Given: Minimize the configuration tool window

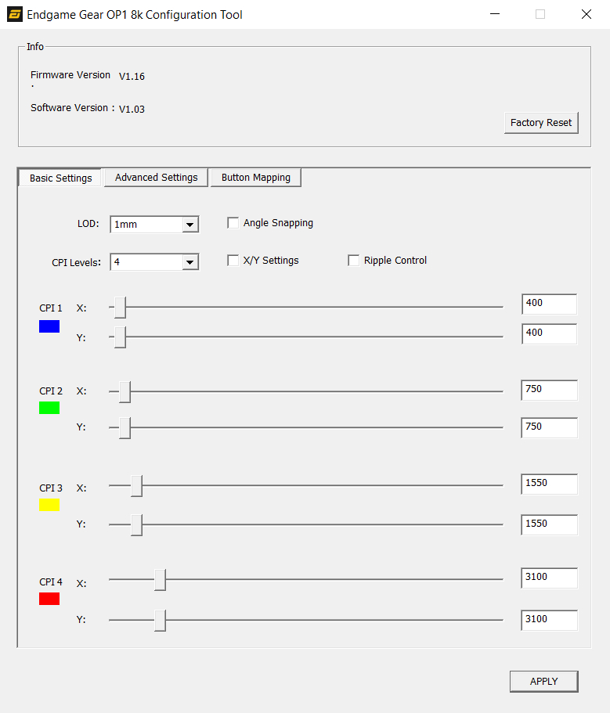Looking at the screenshot, I should click(495, 14).
